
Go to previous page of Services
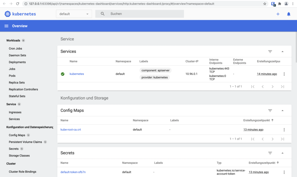tap(263, 87)
